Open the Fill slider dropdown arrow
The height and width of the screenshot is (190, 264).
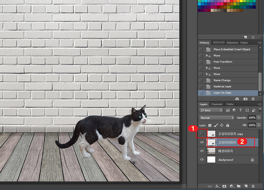click(259, 125)
